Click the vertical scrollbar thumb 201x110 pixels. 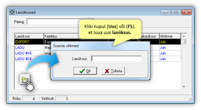point(184,41)
